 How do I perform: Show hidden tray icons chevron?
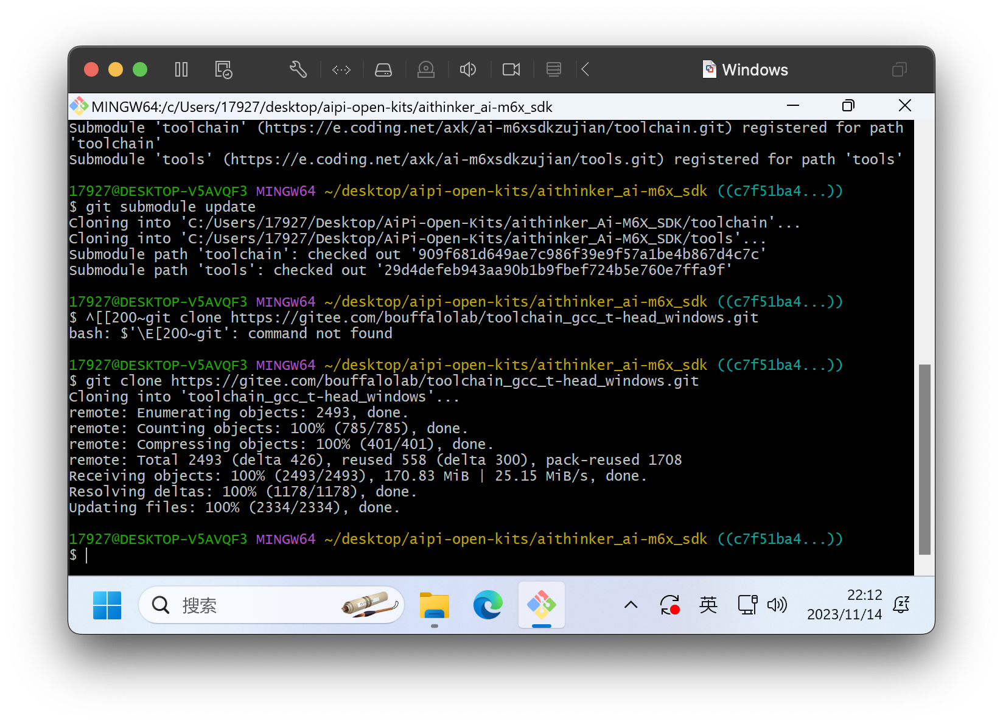tap(631, 605)
